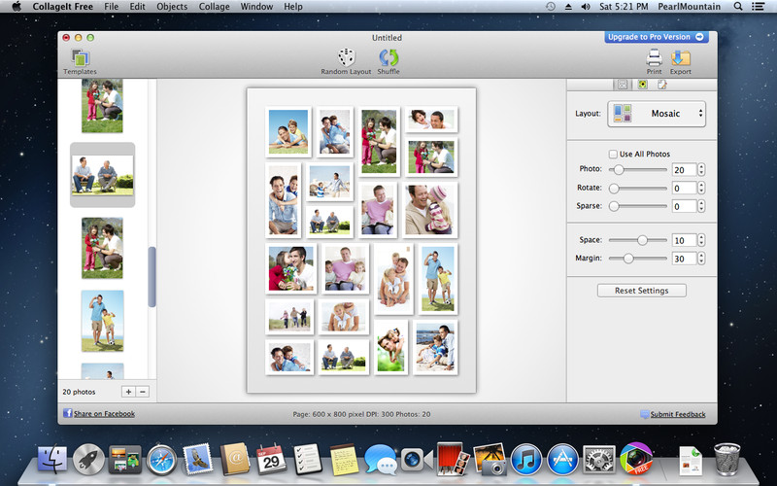777x486 pixels.
Task: Open the File menu
Action: coord(111,7)
